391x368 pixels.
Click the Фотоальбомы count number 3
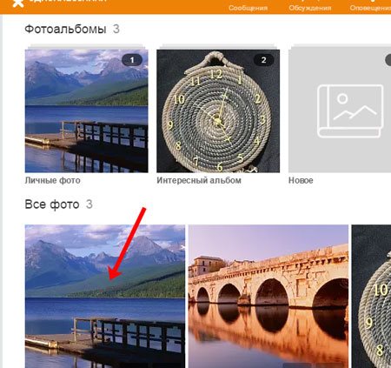[x=116, y=29]
